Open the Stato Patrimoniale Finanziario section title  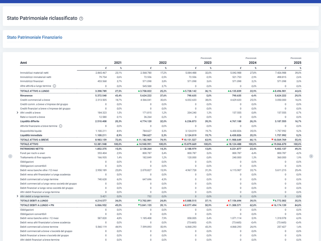tap(35, 37)
